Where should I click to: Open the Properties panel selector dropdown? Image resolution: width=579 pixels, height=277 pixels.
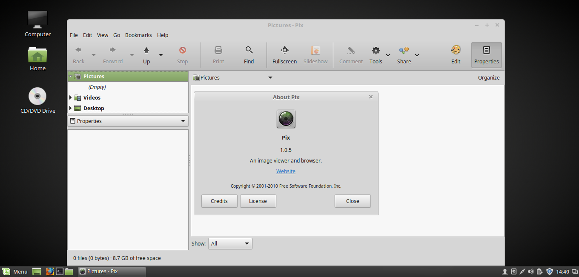[128, 121]
